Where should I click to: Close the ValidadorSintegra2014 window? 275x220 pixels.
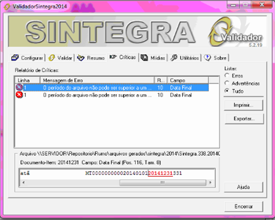262,5
